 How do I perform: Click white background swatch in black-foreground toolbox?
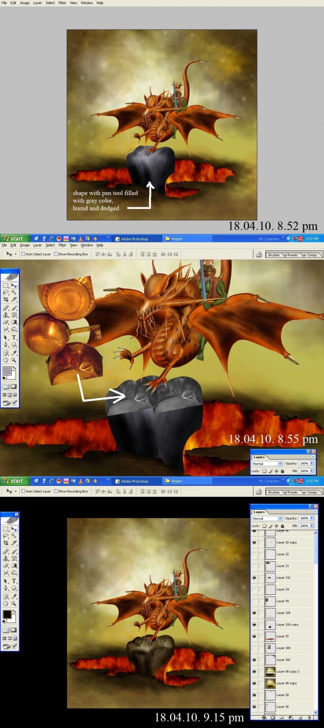(x=13, y=620)
